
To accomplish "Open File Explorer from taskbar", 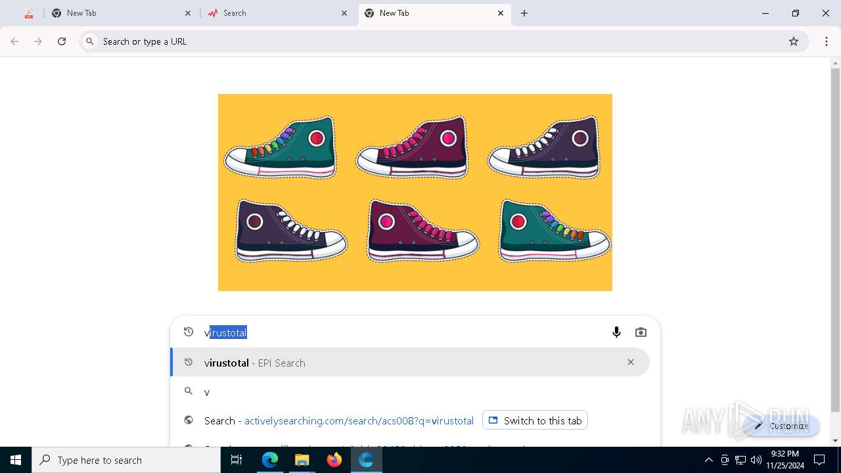I will 302,460.
